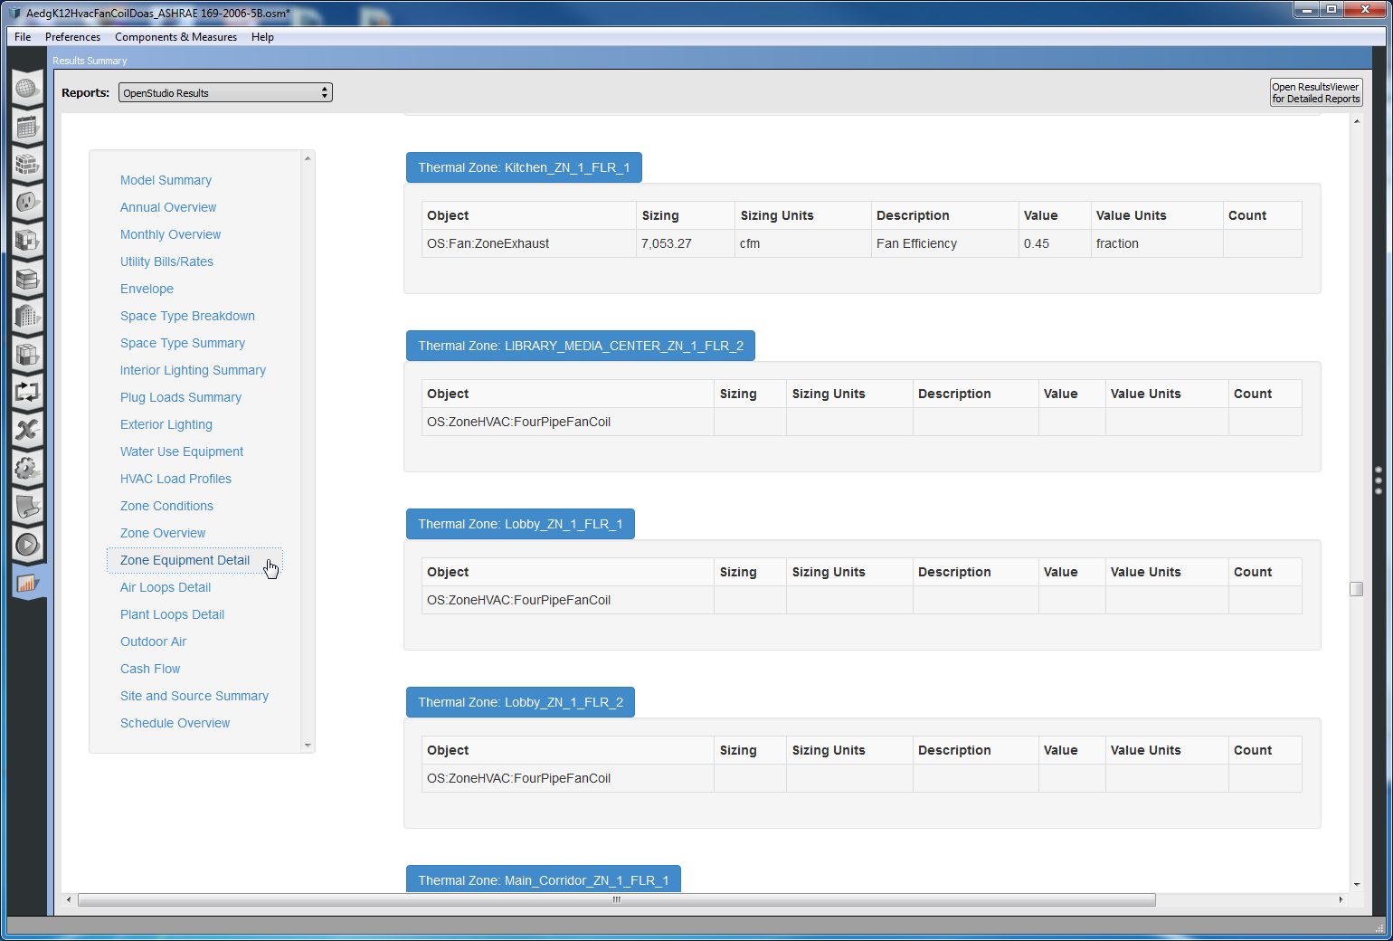The height and width of the screenshot is (941, 1393).
Task: Open the File menu
Action: click(x=23, y=37)
